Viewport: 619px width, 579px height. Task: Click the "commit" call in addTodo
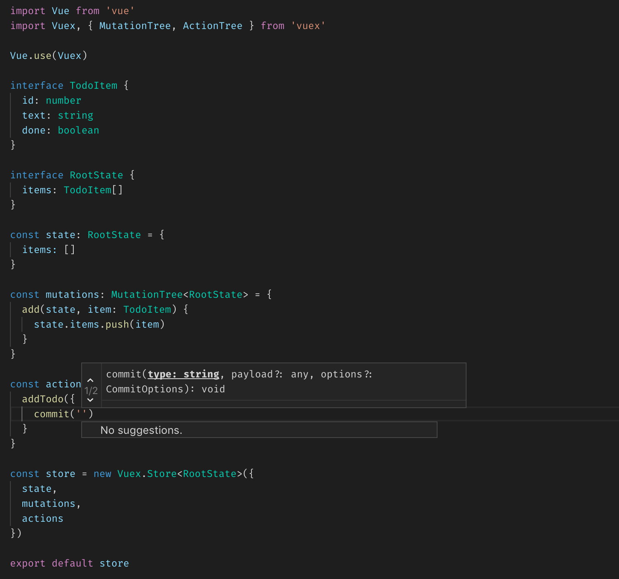tap(51, 414)
